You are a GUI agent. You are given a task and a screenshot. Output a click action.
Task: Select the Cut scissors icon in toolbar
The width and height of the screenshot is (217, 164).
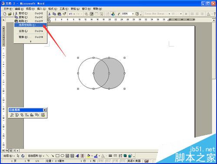(49, 14)
